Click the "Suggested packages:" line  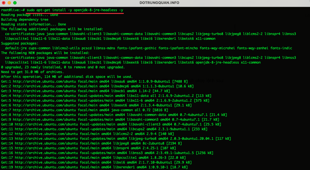19,43
